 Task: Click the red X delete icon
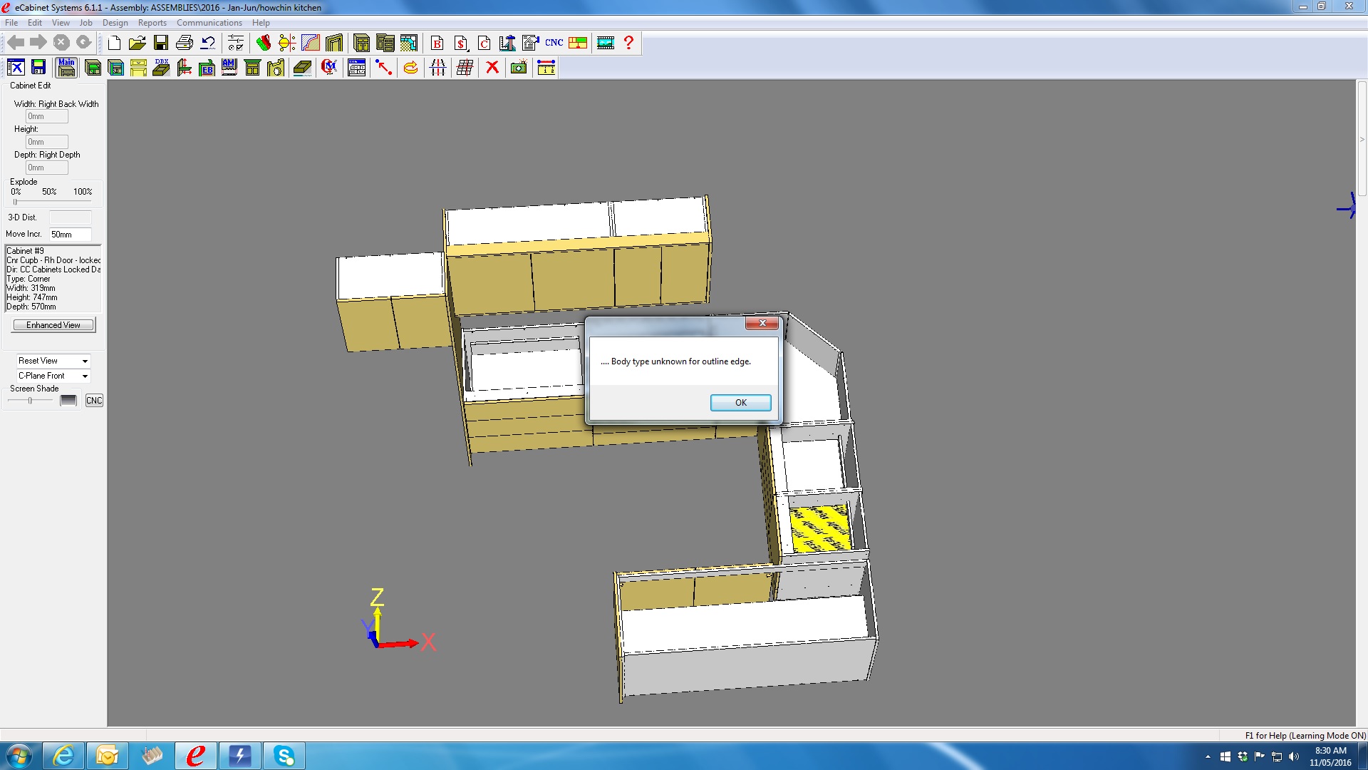pyautogui.click(x=492, y=67)
